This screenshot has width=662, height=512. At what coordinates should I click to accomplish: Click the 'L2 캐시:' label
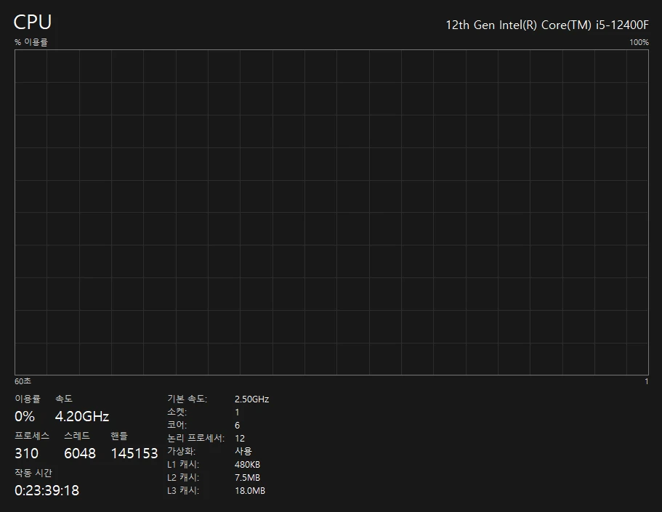pyautogui.click(x=183, y=477)
